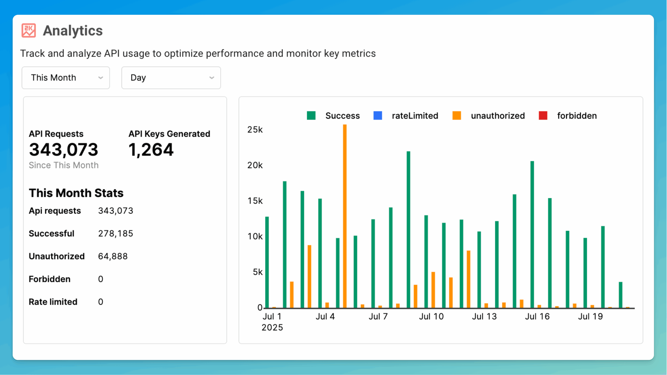Image resolution: width=667 pixels, height=375 pixels.
Task: Click the chevron icon on the This Month selector
Action: click(101, 78)
